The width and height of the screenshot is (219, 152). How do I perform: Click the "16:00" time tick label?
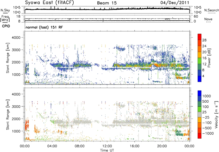134,146
